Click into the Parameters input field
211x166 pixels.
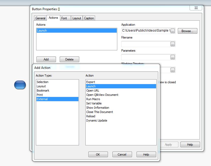tap(146, 57)
